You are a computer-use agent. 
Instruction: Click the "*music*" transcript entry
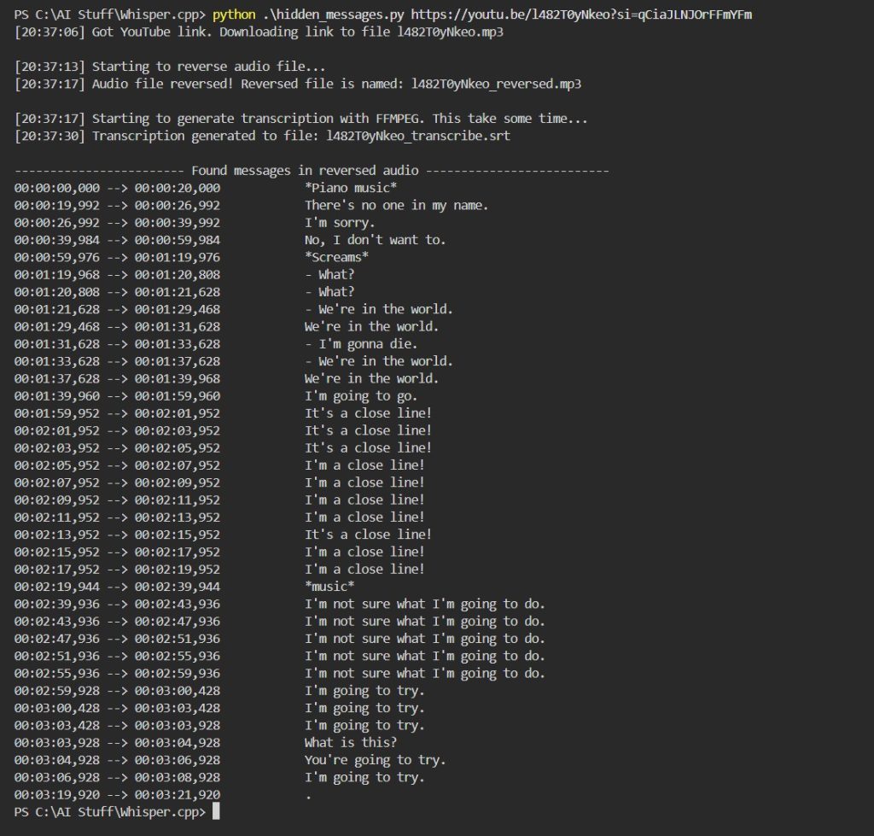click(x=329, y=587)
